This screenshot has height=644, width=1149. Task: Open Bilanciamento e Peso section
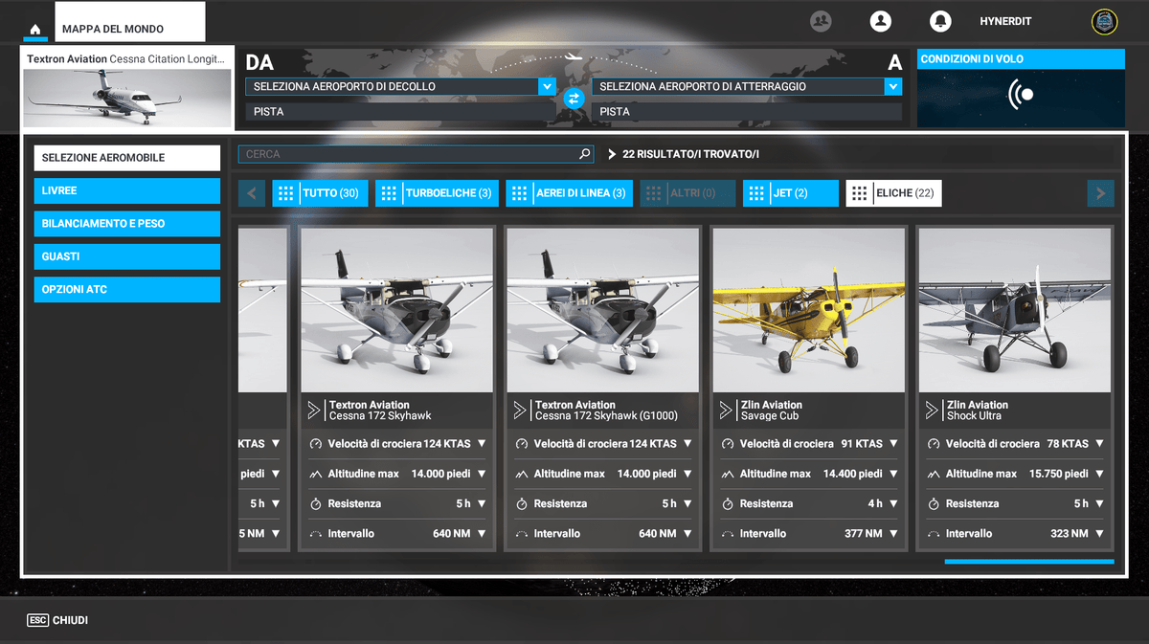[x=127, y=224]
